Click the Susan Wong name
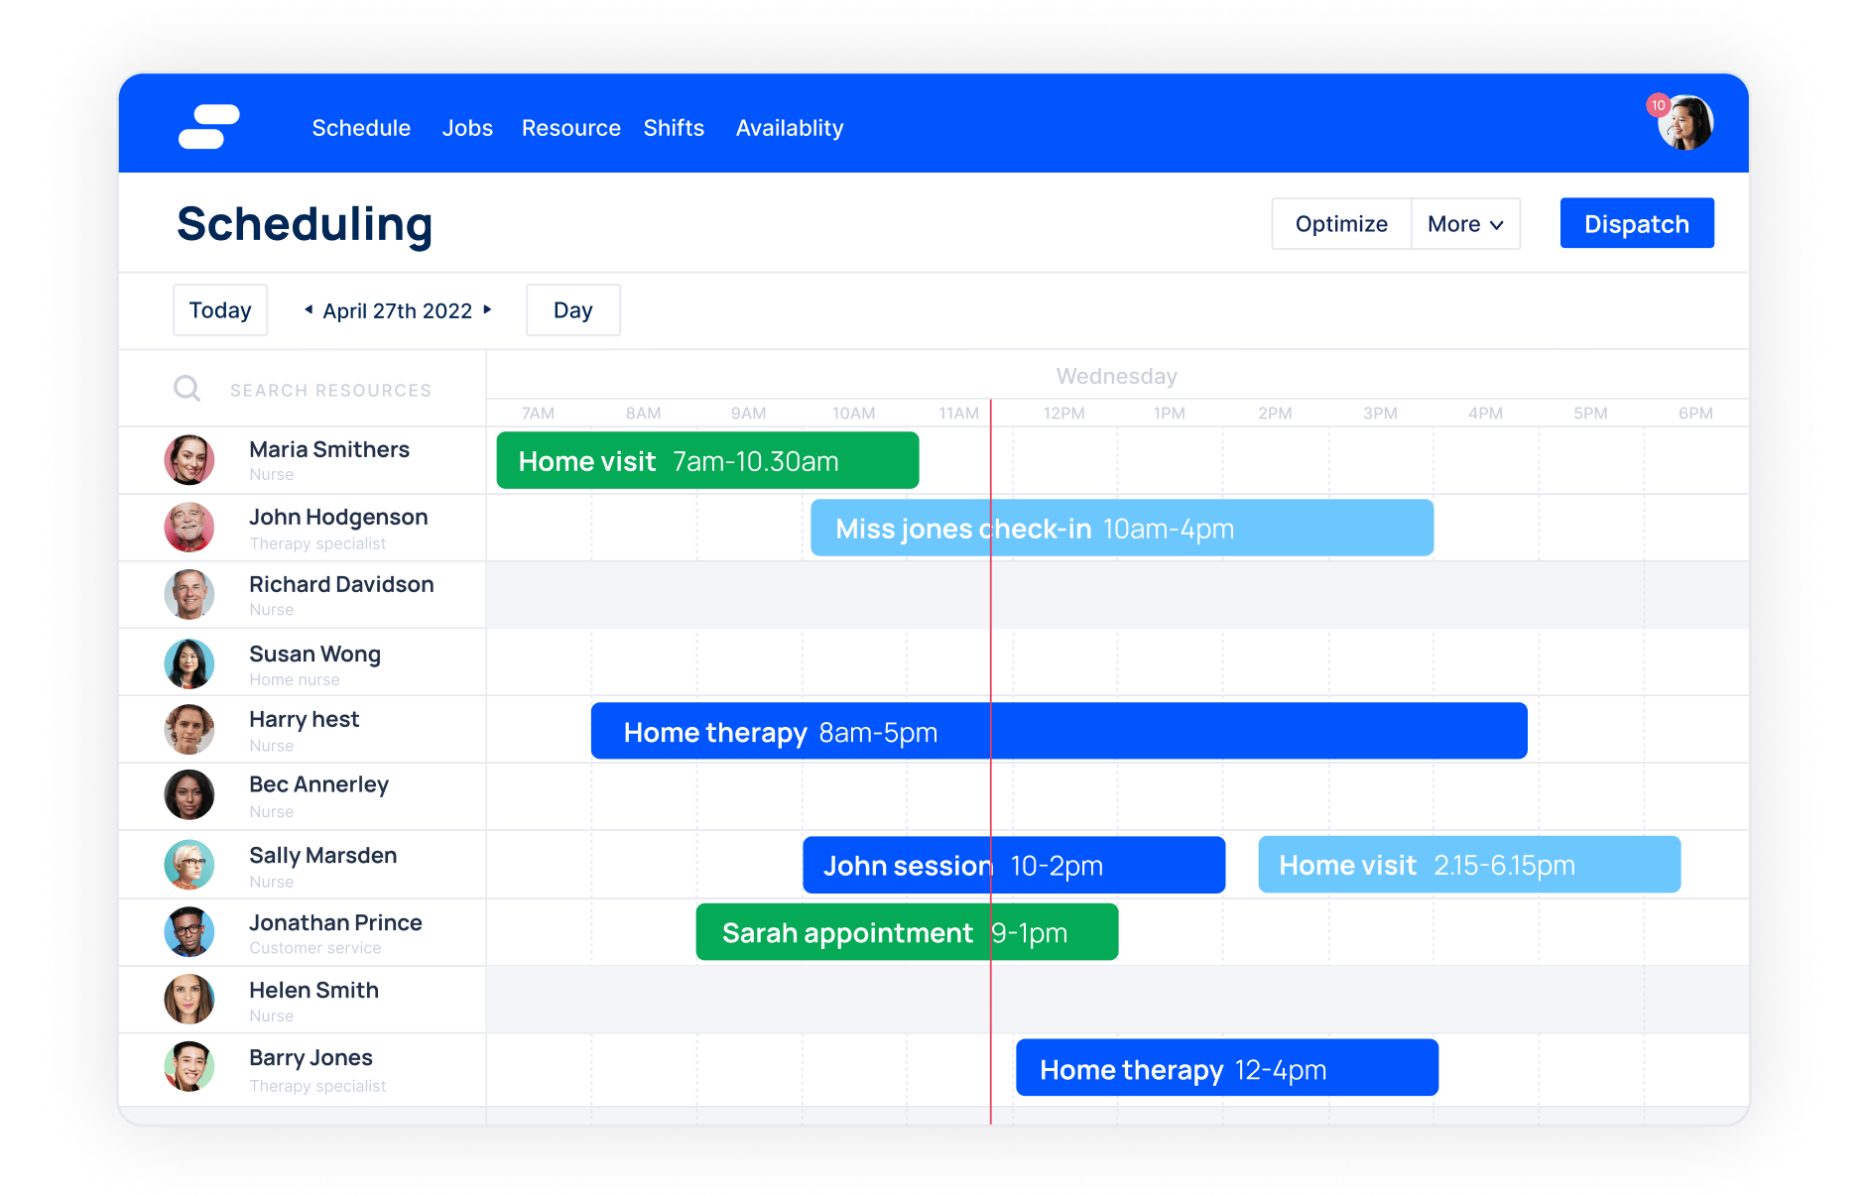This screenshot has width=1871, height=1196. click(314, 654)
